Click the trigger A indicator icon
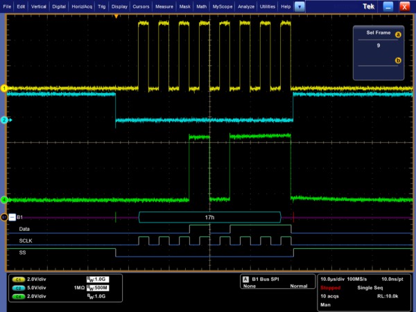 click(244, 279)
